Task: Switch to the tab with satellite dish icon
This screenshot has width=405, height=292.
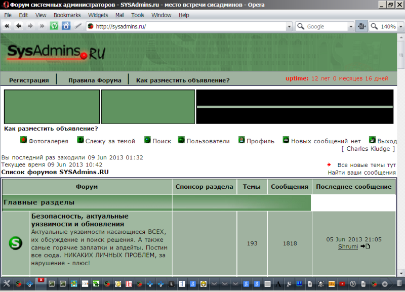Action: pos(289,284)
